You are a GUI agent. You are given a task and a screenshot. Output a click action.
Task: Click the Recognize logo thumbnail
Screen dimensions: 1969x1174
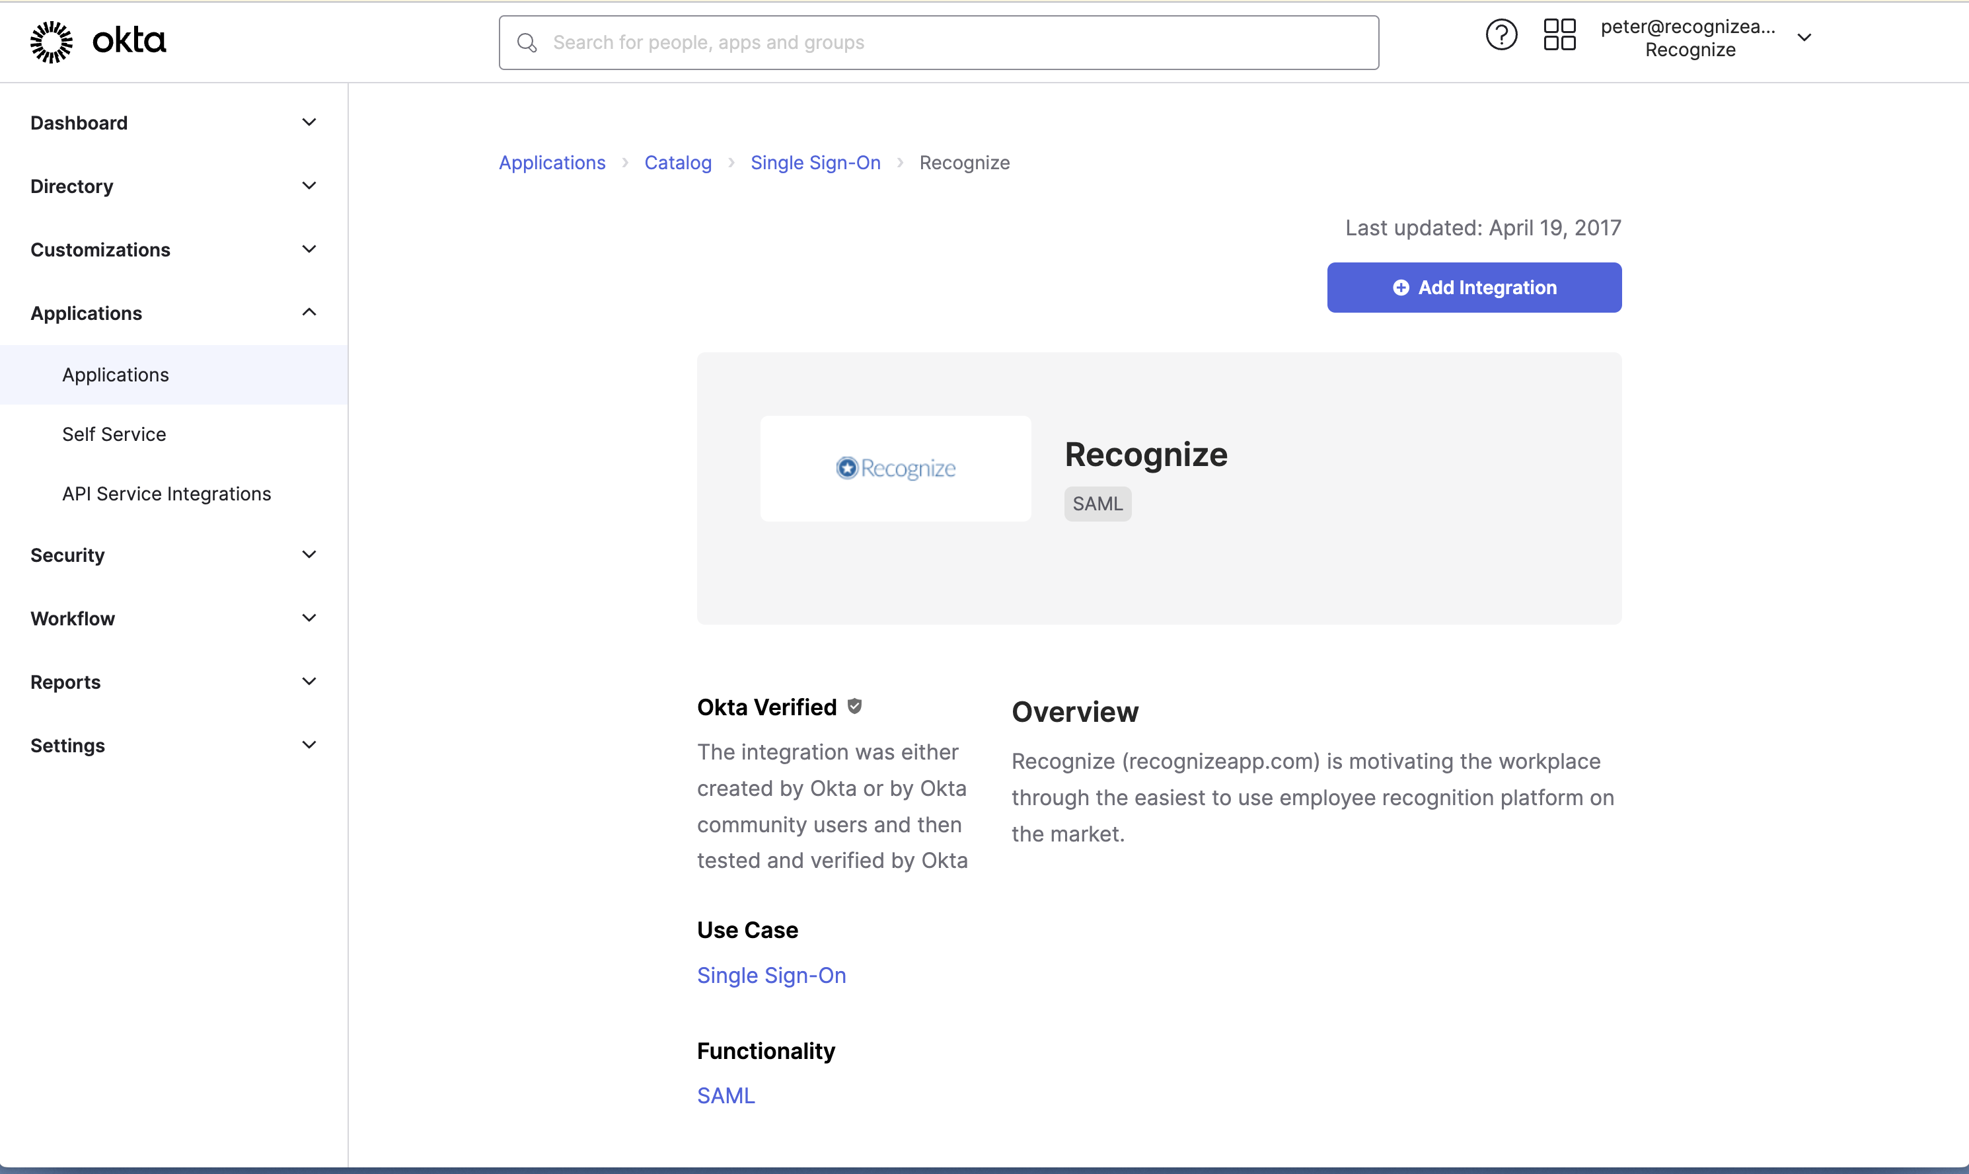895,468
